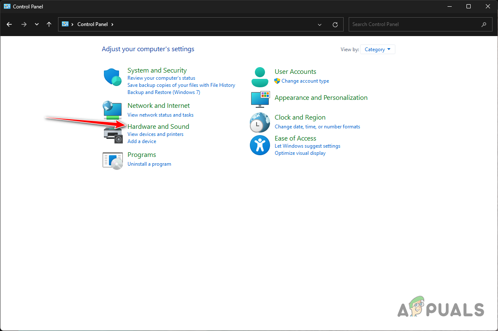Expand chevron after Control Panel breadcrumb

tap(112, 24)
